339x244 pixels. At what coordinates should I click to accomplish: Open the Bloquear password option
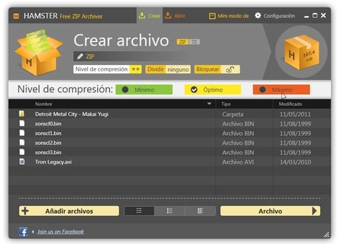click(217, 69)
